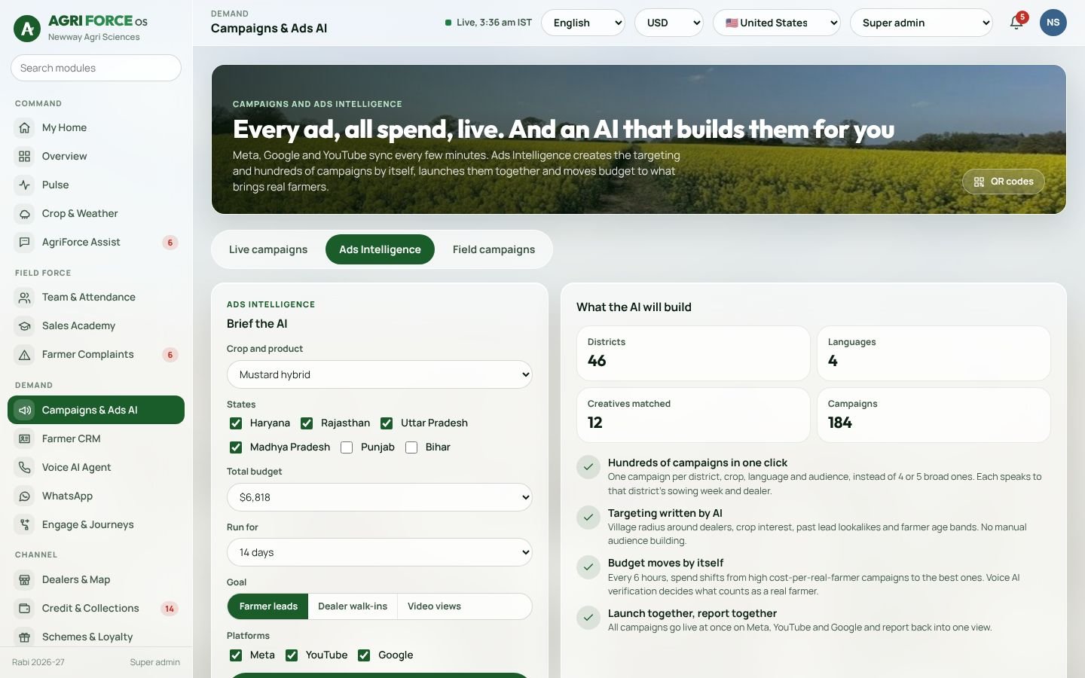Viewport: 1085px width, 678px height.
Task: Click the Districts 46 card
Action: (693, 353)
